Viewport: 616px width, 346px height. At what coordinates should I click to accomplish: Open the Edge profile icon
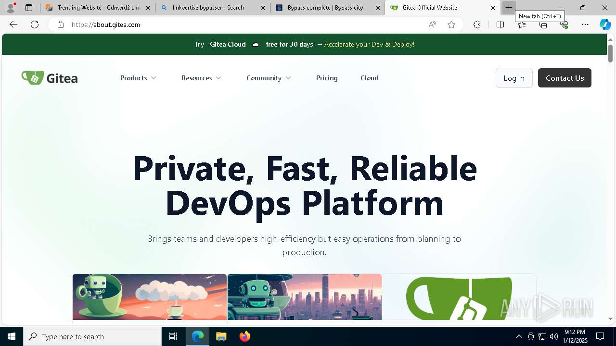11,8
